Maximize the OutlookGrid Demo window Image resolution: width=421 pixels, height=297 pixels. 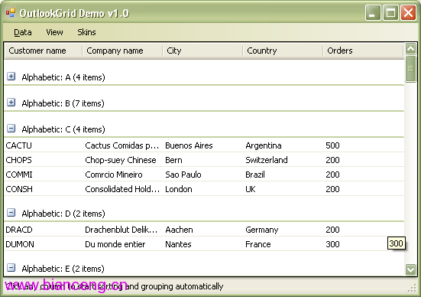[x=390, y=13]
